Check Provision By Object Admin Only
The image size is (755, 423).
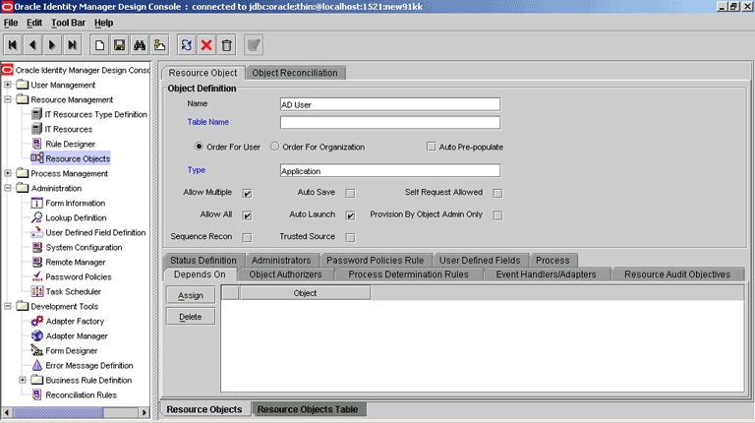(497, 215)
